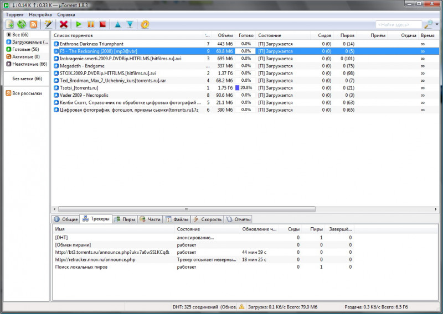Screen dimensions: 443x314
Task: Click the search field 'Найти здесь'
Action: point(398,24)
